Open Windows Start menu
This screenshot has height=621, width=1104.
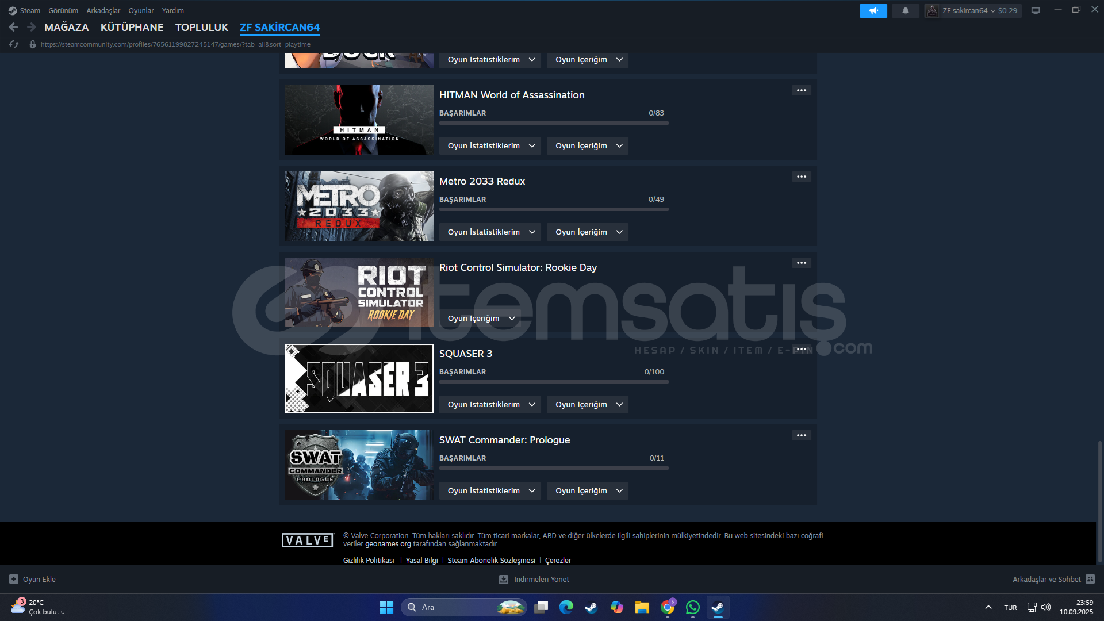click(386, 607)
